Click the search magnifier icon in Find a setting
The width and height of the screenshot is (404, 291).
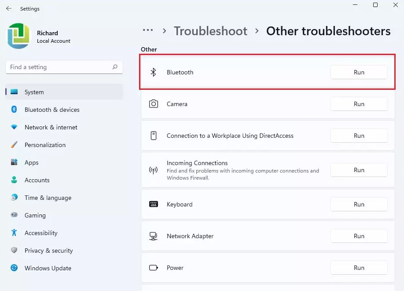tap(115, 67)
